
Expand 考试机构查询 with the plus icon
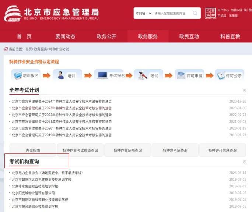[244, 162]
